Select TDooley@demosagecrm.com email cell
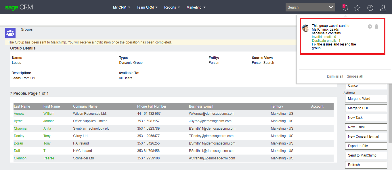Image resolution: width=392 pixels, height=170 pixels. [211, 136]
